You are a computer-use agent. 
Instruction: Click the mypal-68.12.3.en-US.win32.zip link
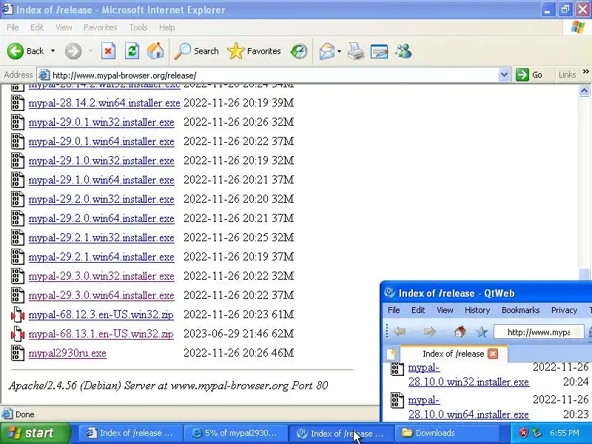click(x=101, y=314)
